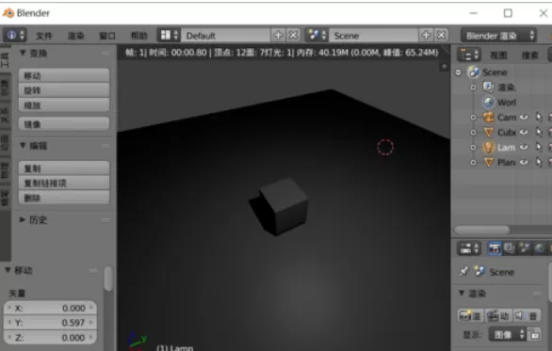Click the 复制链接项 (Duplicate Linked) button
Screen dimensions: 552x351
click(64, 183)
